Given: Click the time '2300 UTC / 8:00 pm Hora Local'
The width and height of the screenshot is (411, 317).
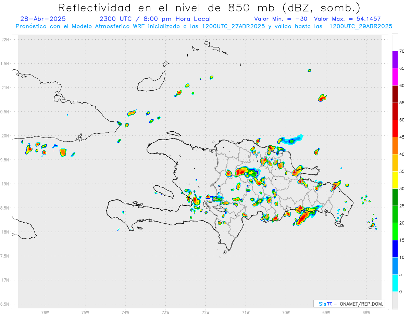Looking at the screenshot, I should coord(155,19).
